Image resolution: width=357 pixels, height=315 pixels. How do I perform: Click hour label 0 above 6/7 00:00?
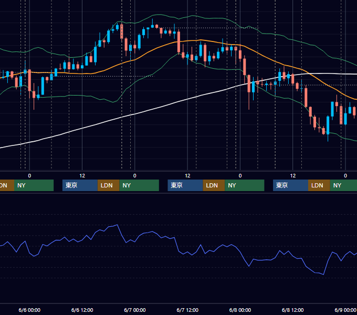(135, 176)
